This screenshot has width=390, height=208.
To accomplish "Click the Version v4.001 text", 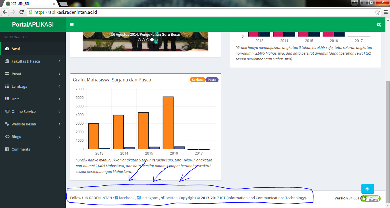I will coord(347,198).
